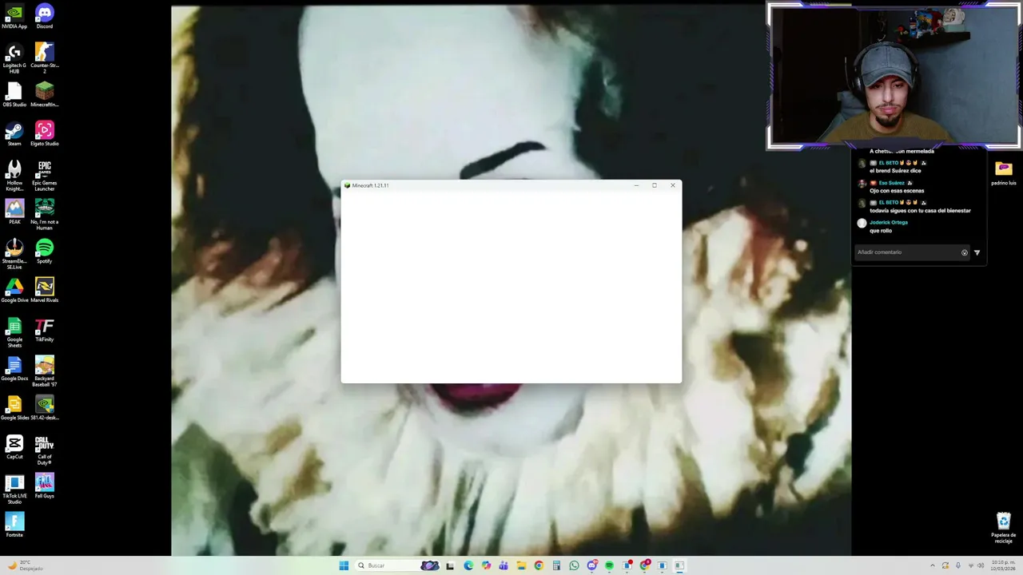
Task: Open Calculator from the taskbar
Action: pyautogui.click(x=556, y=565)
